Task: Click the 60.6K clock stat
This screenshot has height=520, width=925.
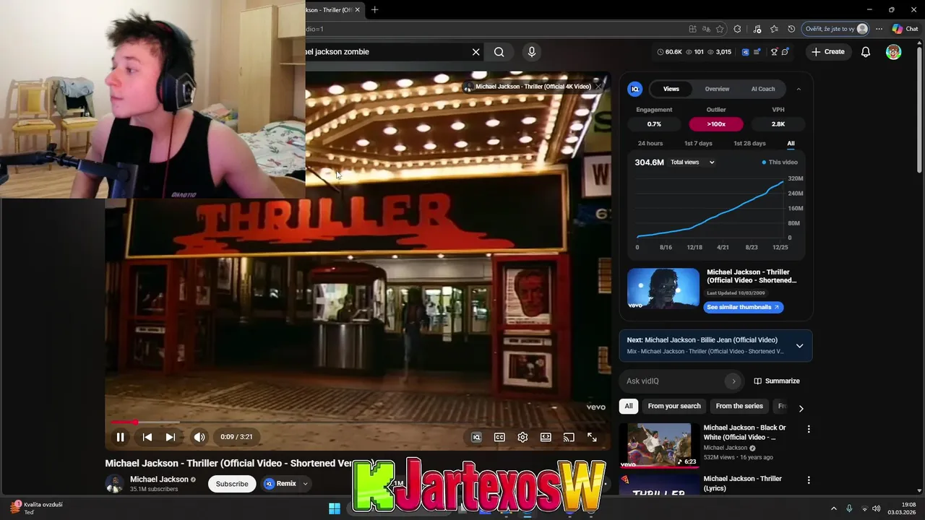Action: coord(669,52)
